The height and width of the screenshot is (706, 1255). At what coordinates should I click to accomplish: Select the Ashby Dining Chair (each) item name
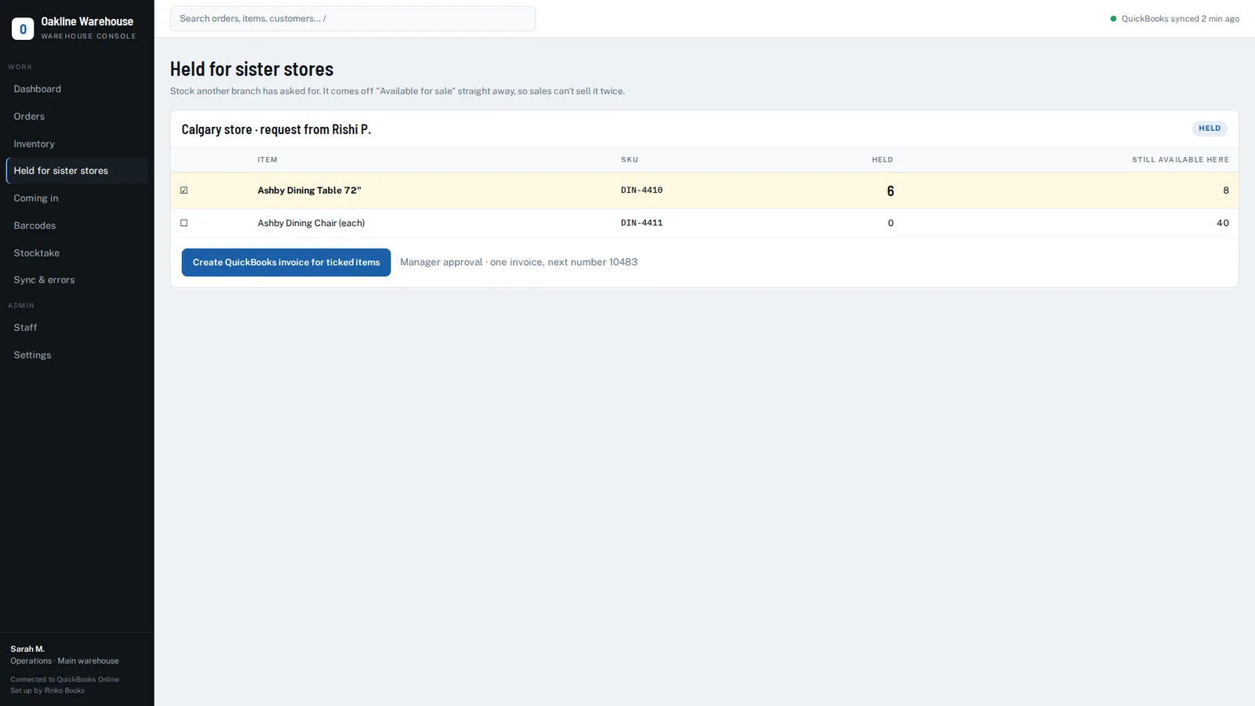311,224
